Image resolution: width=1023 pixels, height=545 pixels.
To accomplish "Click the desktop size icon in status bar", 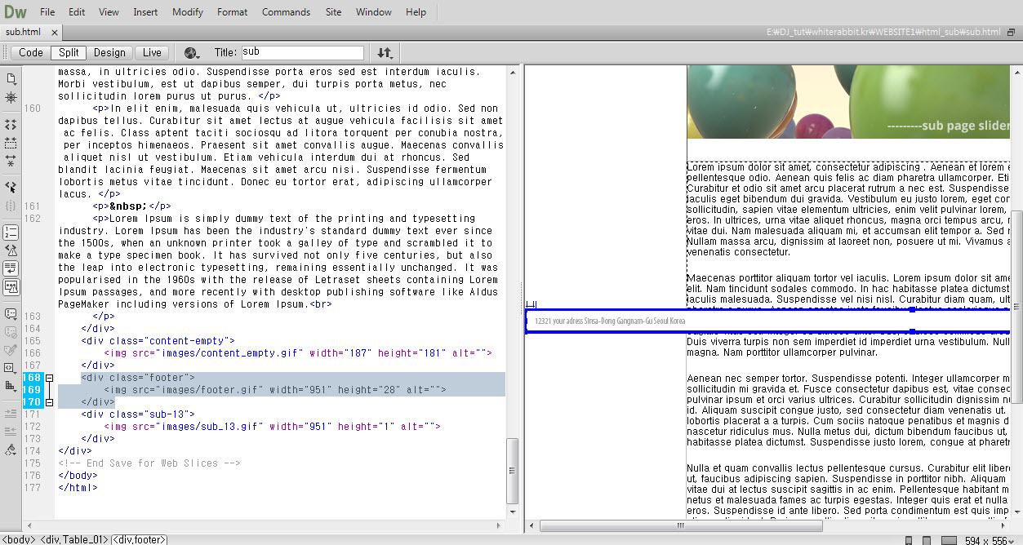I will pos(948,540).
